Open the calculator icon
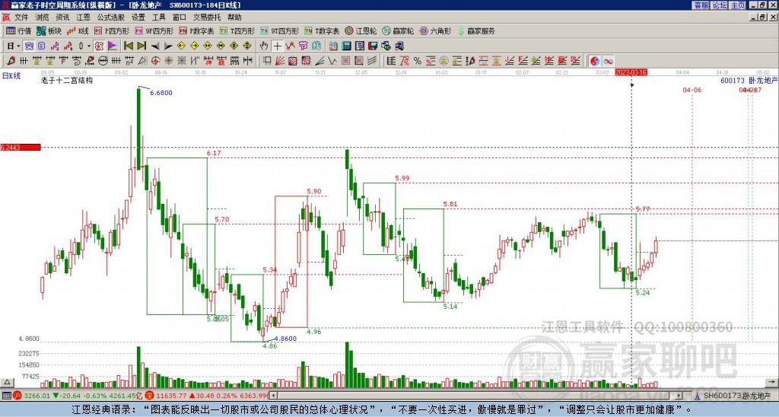 pyautogui.click(x=347, y=46)
